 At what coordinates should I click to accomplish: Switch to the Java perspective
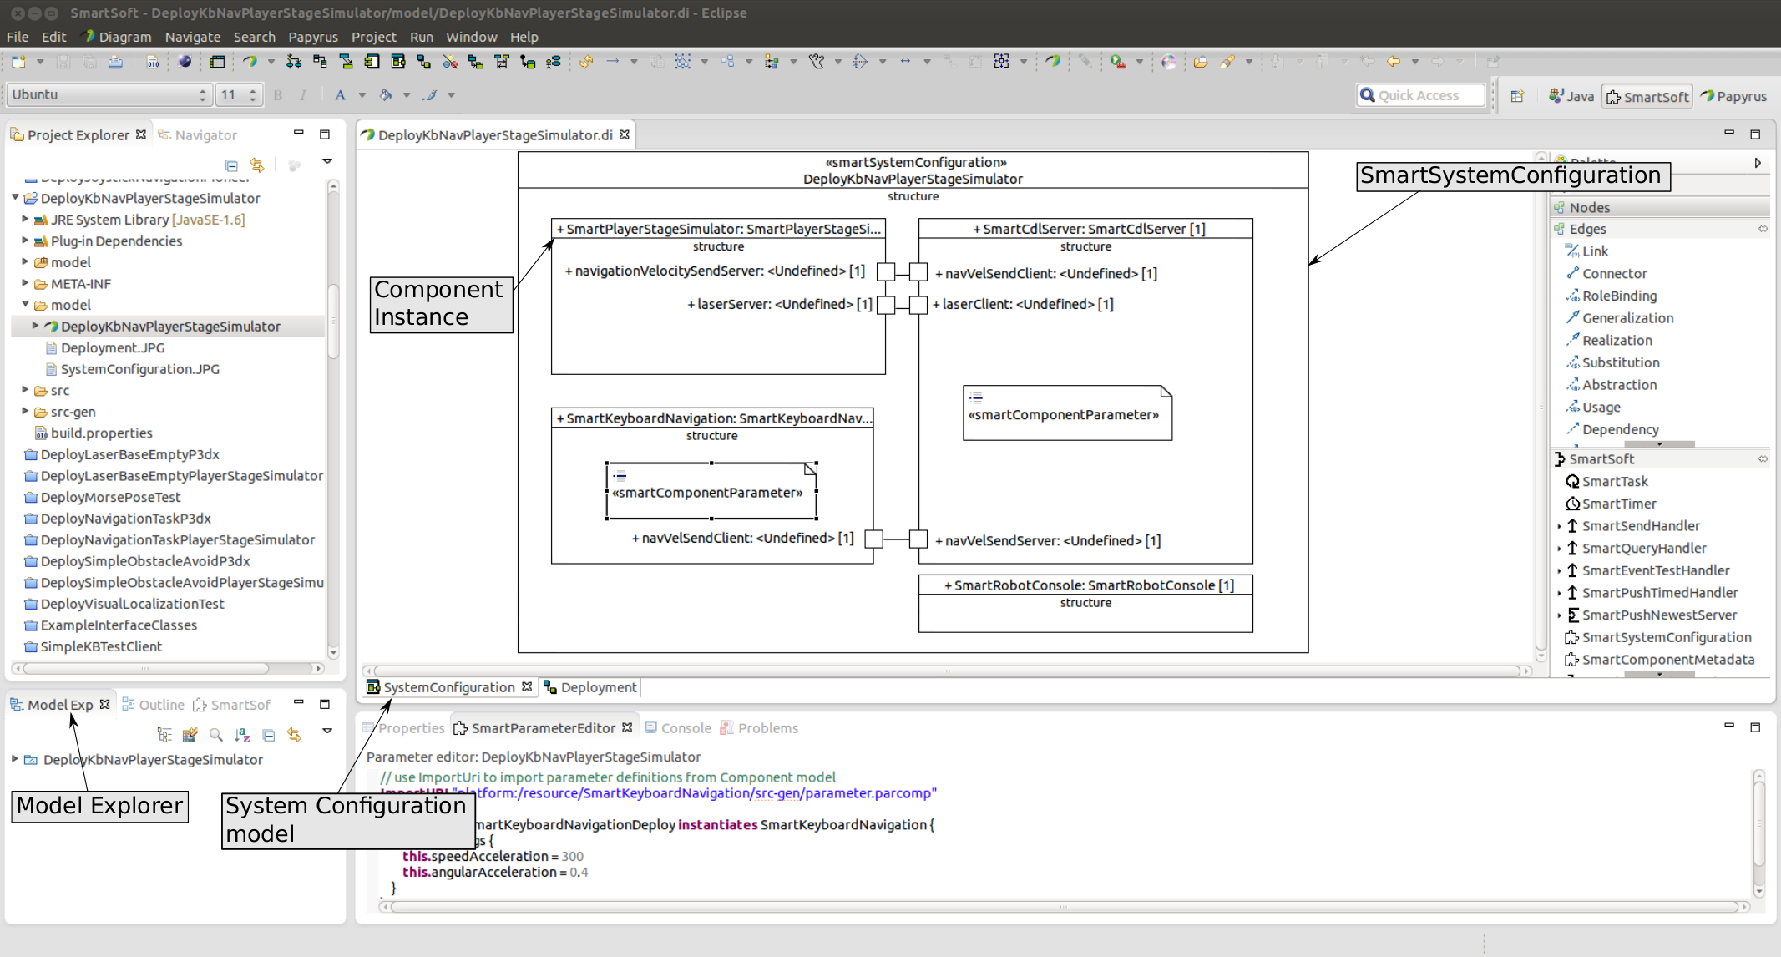click(1571, 96)
